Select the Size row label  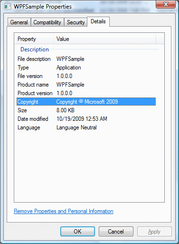(x=22, y=110)
